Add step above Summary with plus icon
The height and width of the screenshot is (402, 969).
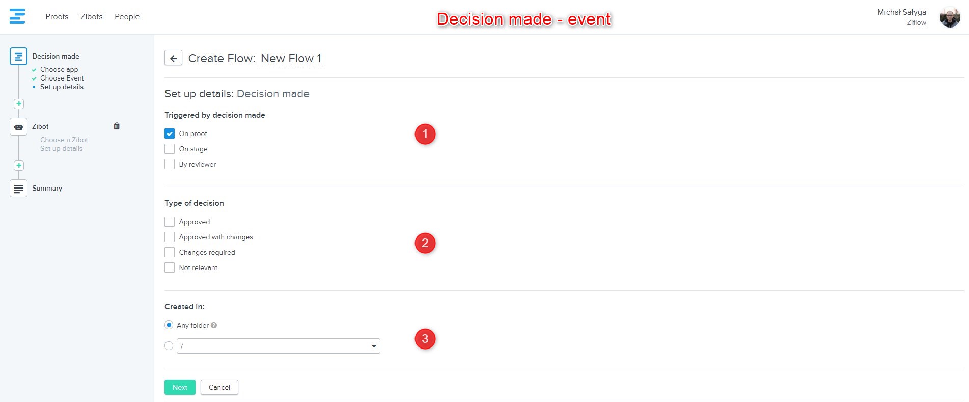[x=19, y=166]
